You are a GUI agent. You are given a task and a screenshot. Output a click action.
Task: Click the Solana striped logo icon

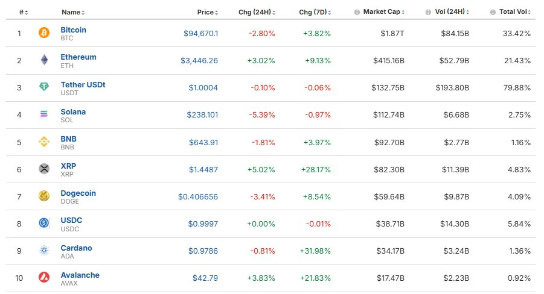point(44,114)
